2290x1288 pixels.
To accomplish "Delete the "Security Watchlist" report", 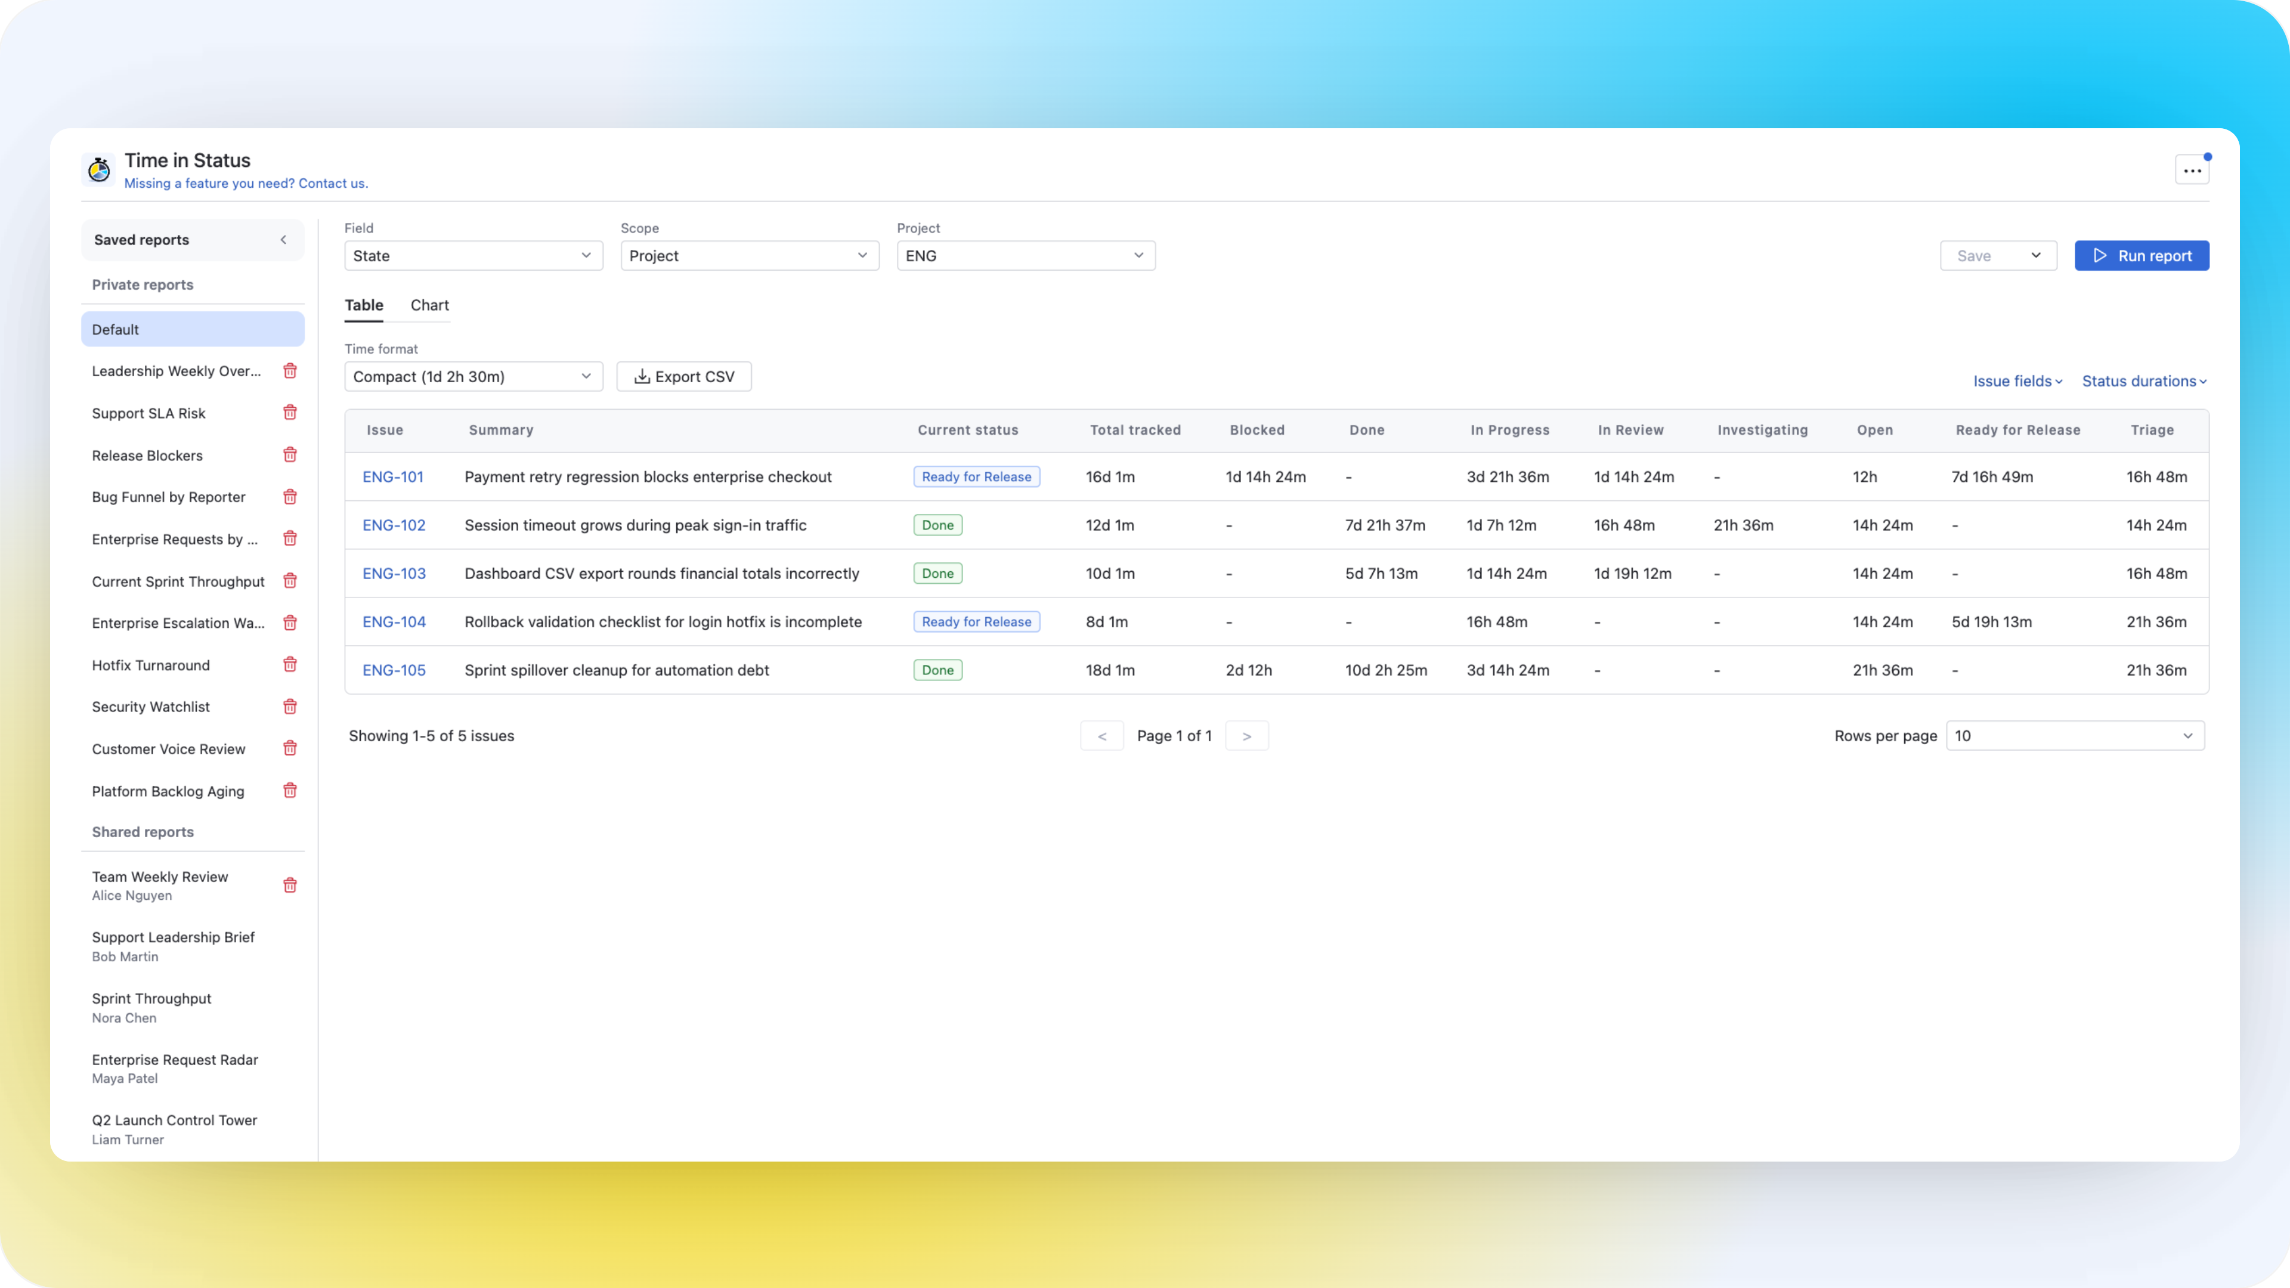I will tap(290, 707).
